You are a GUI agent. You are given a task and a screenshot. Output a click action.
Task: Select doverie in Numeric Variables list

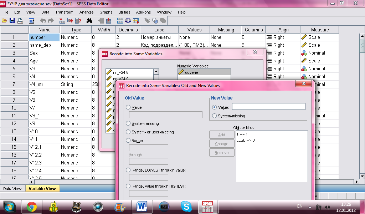coord(204,72)
